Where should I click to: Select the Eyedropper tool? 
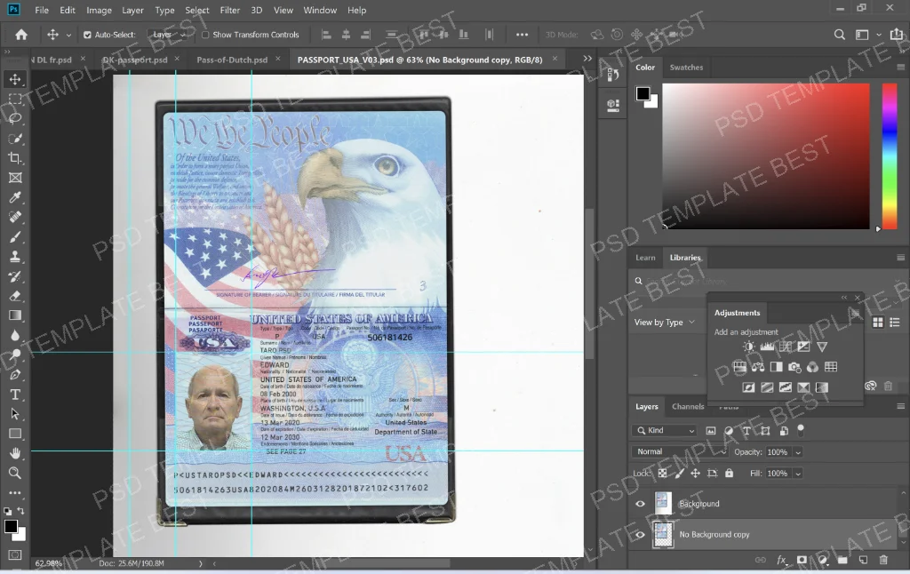pyautogui.click(x=15, y=197)
